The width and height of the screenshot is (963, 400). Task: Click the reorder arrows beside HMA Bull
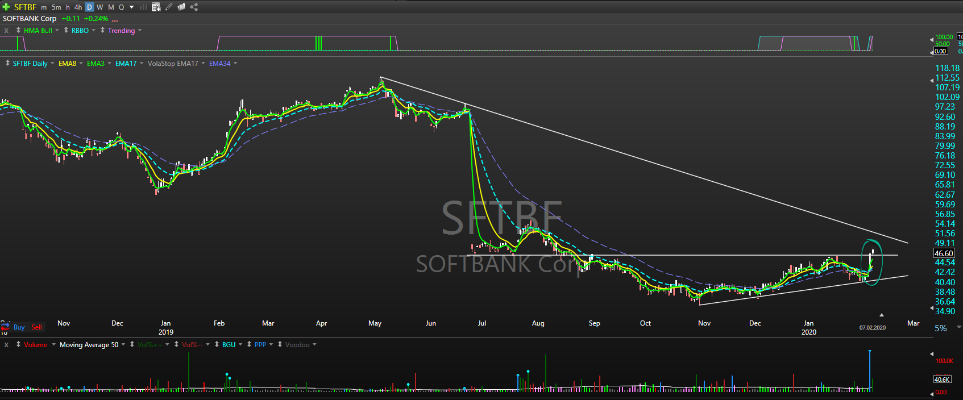point(19,30)
